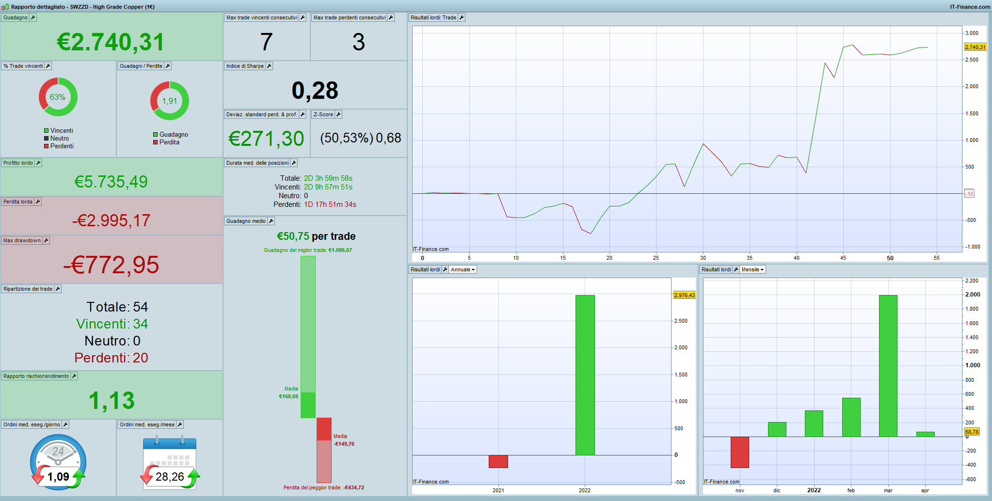Open the Mensile period dropdown
992x501 pixels.
pyautogui.click(x=752, y=269)
